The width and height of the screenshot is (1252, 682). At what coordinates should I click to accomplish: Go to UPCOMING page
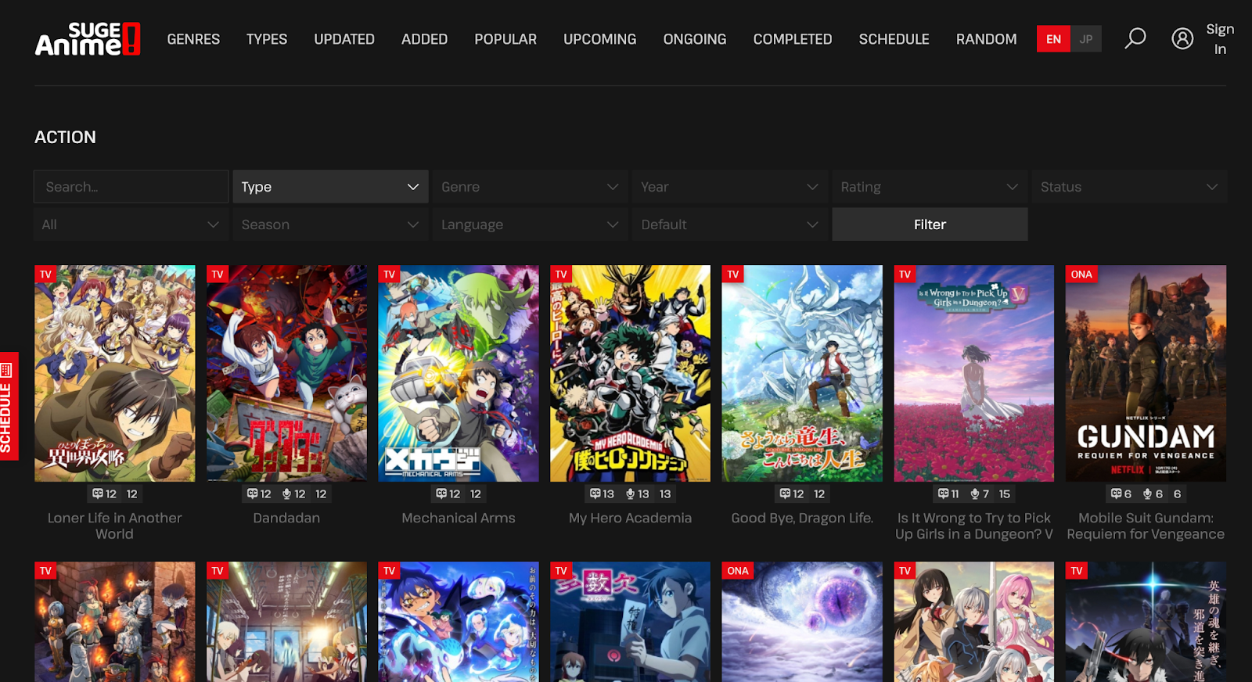coord(600,39)
